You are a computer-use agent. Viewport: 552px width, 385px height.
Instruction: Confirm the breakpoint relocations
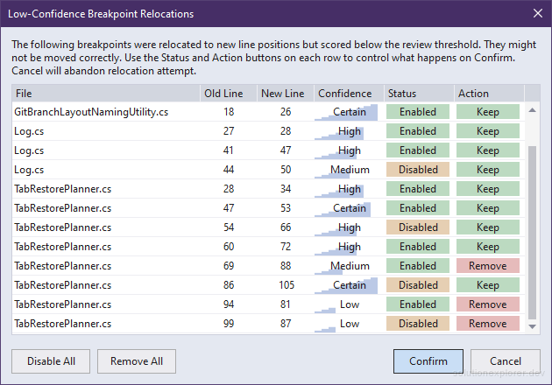tap(428, 361)
